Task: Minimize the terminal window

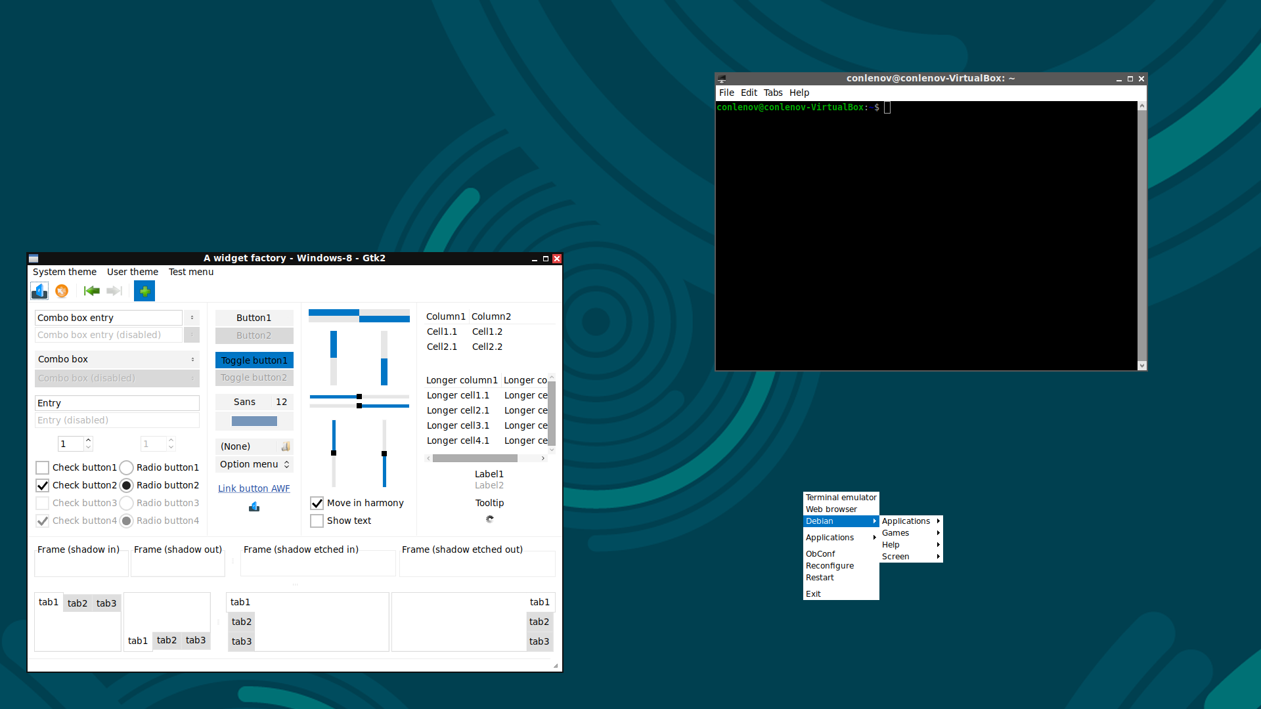Action: coord(1118,79)
